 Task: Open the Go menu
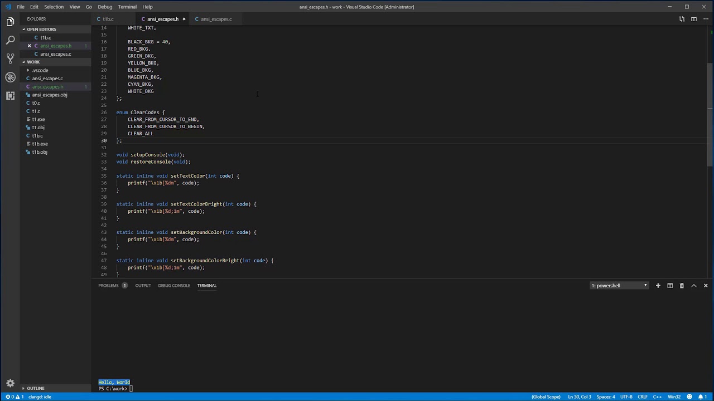89,7
